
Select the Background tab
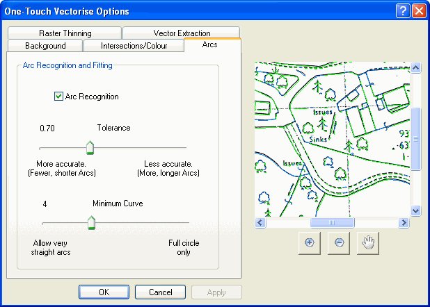[45, 46]
